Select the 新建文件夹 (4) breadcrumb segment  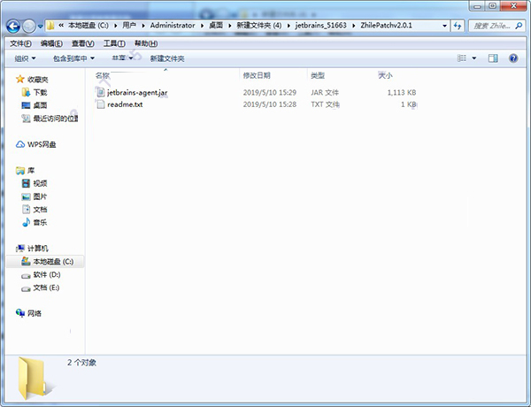tap(259, 26)
